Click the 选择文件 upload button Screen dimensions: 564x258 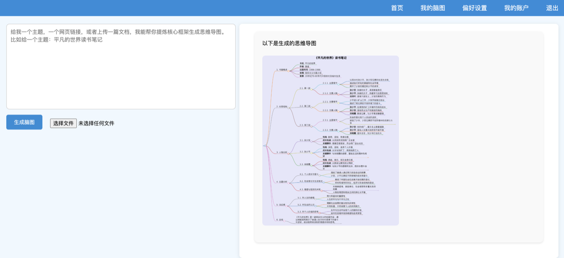pos(63,123)
